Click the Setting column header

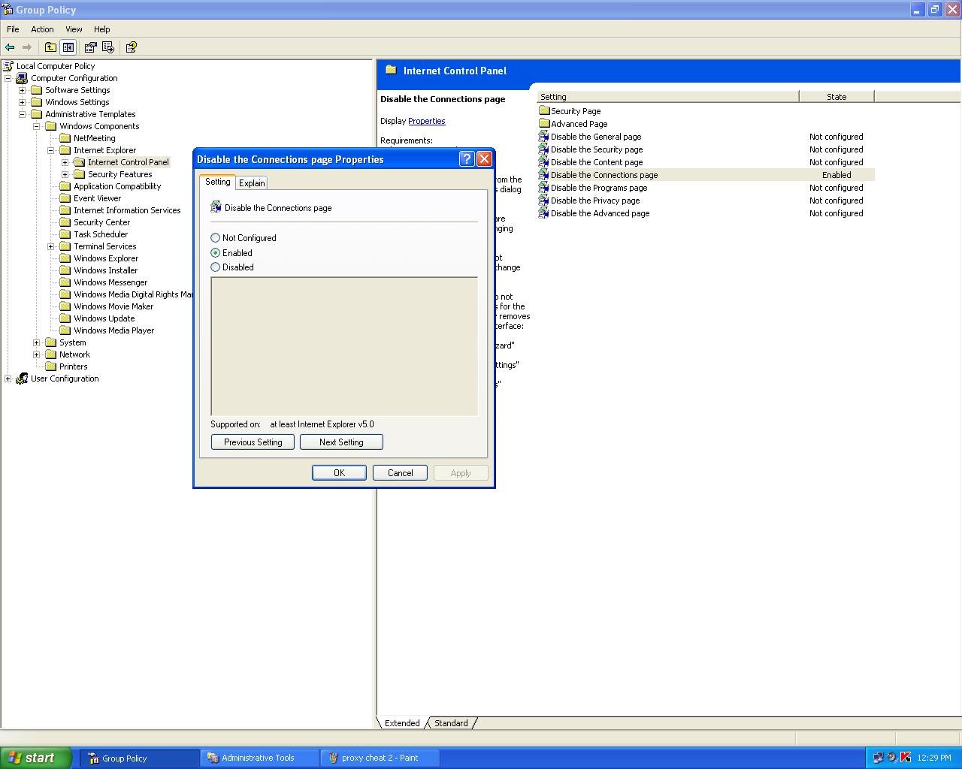[667, 97]
